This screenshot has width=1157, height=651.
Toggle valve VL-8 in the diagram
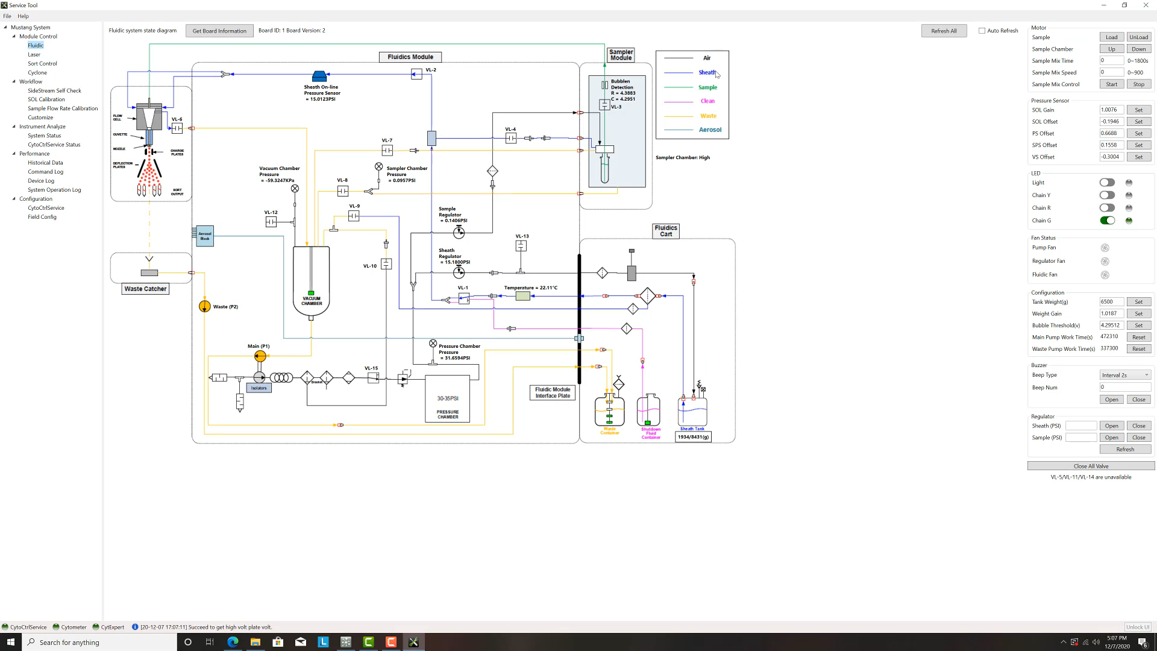[343, 191]
